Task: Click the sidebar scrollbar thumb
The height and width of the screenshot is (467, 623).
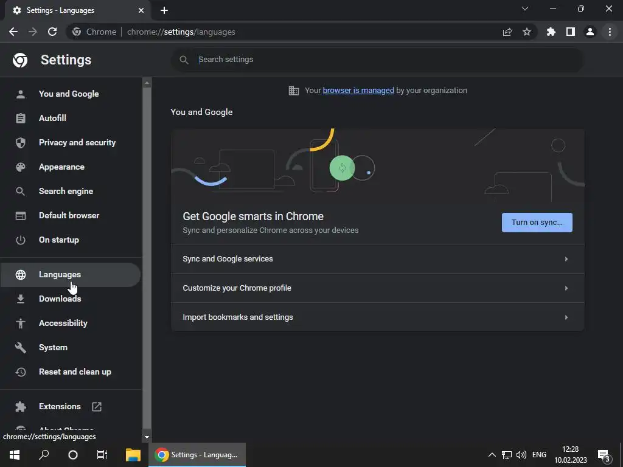Action: click(147, 258)
